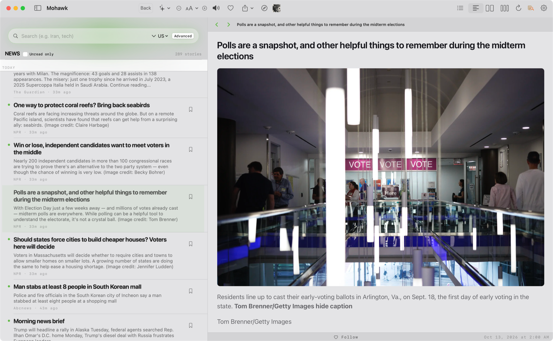Expand the search history chevron
Screen dimensions: 553x341
[153, 36]
